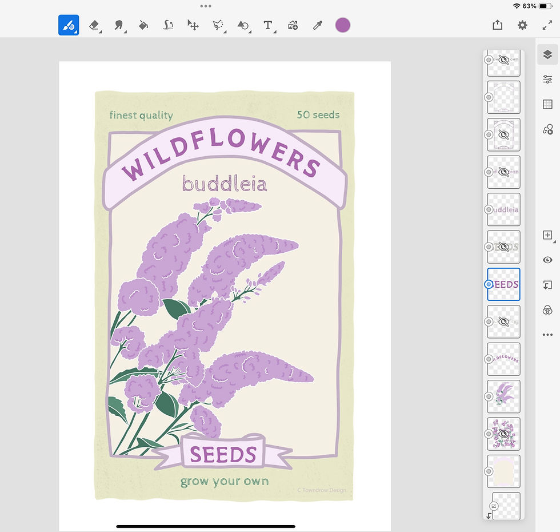560x532 pixels.
Task: Select the WILDFLOWERS layer thumbnail
Action: point(503,359)
